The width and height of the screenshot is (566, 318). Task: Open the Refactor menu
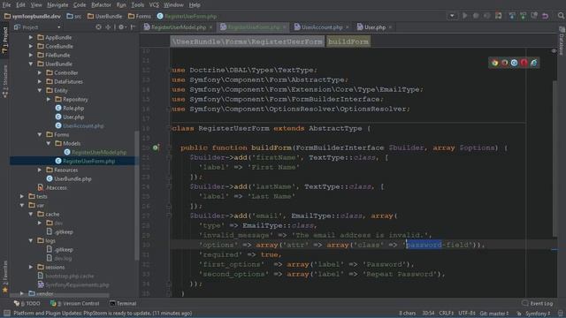coord(101,5)
